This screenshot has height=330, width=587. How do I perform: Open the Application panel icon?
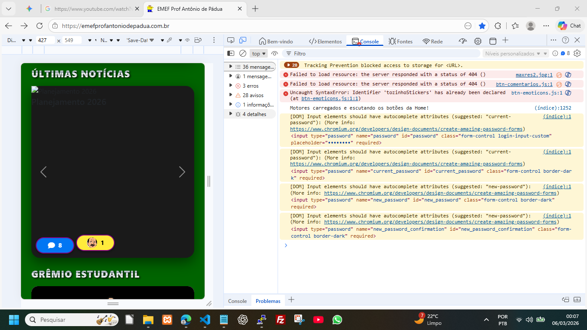tap(493, 41)
